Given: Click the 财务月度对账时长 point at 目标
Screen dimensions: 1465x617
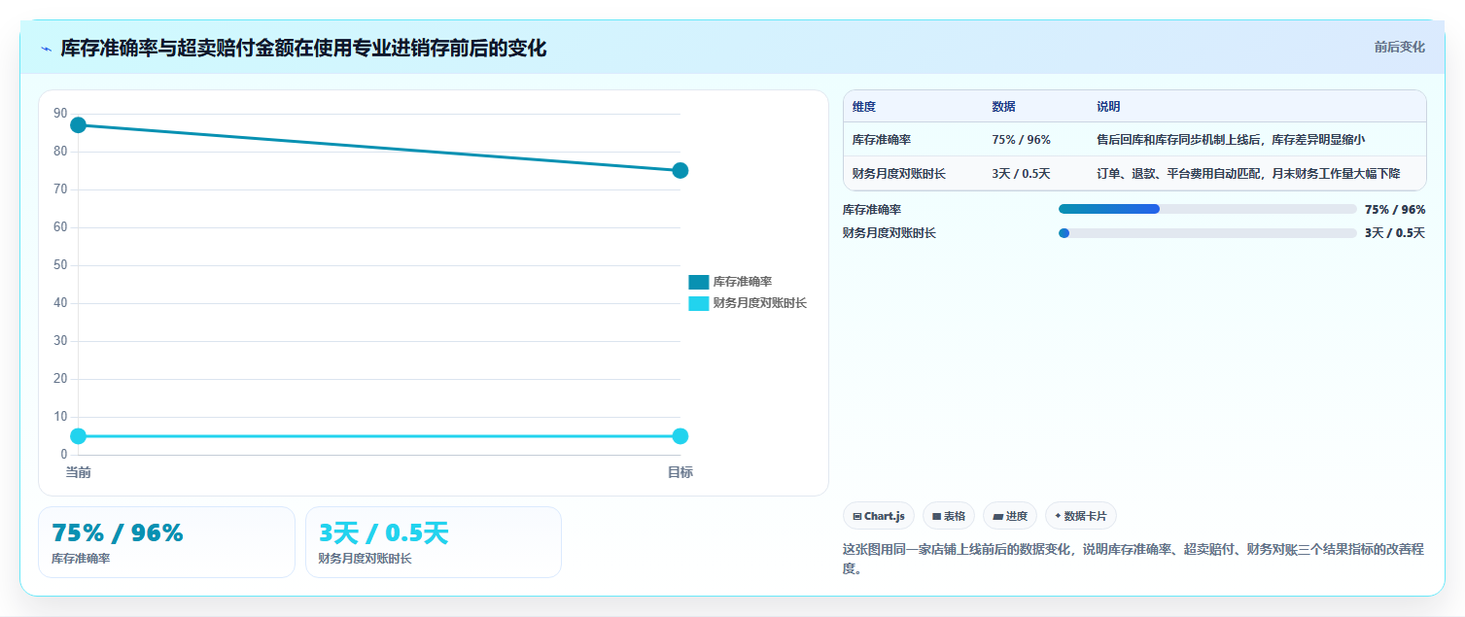Looking at the screenshot, I should tap(680, 436).
